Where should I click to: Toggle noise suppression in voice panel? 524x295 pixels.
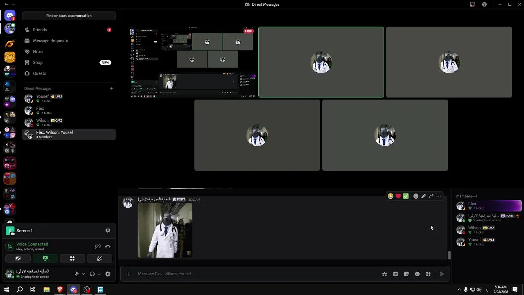(98, 247)
